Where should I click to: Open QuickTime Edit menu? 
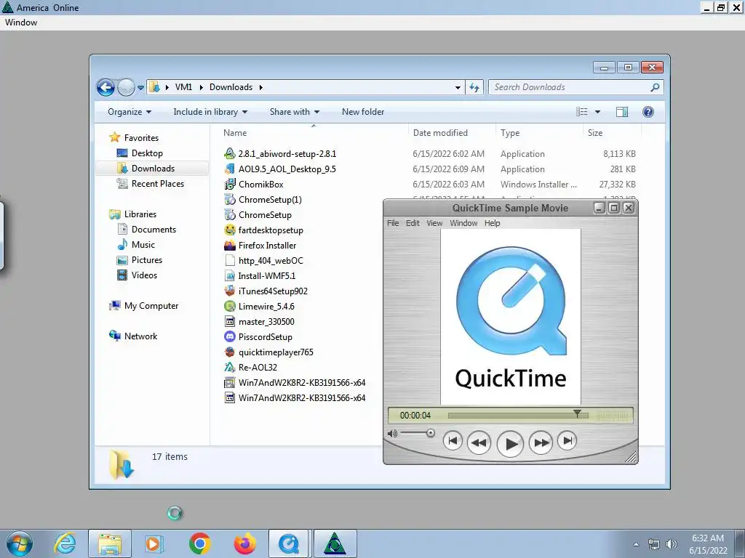tap(413, 223)
